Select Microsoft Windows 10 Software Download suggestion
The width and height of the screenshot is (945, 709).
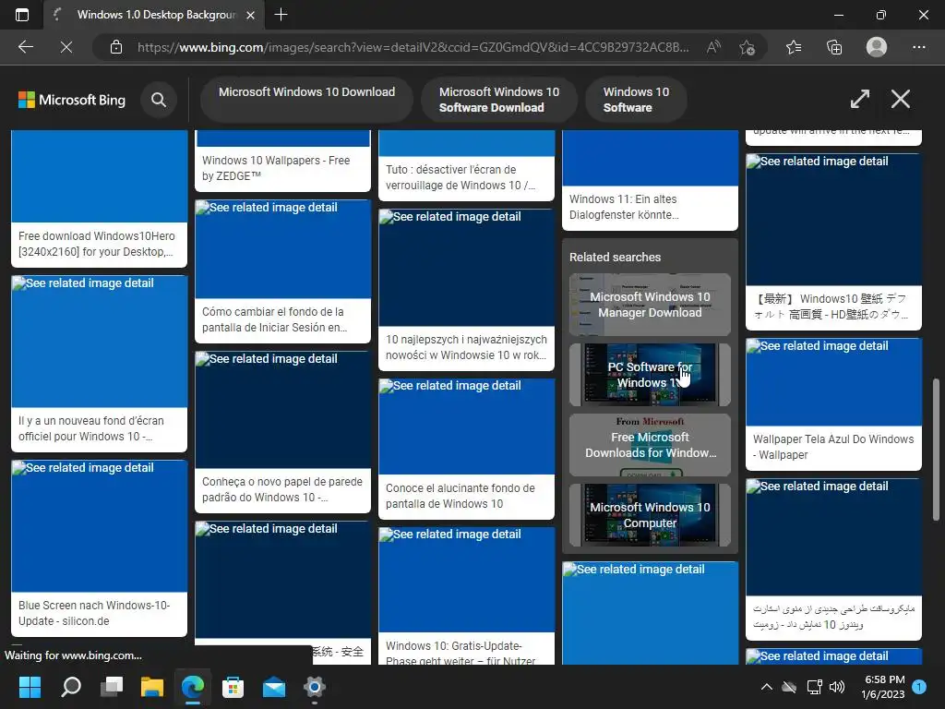[x=499, y=100]
